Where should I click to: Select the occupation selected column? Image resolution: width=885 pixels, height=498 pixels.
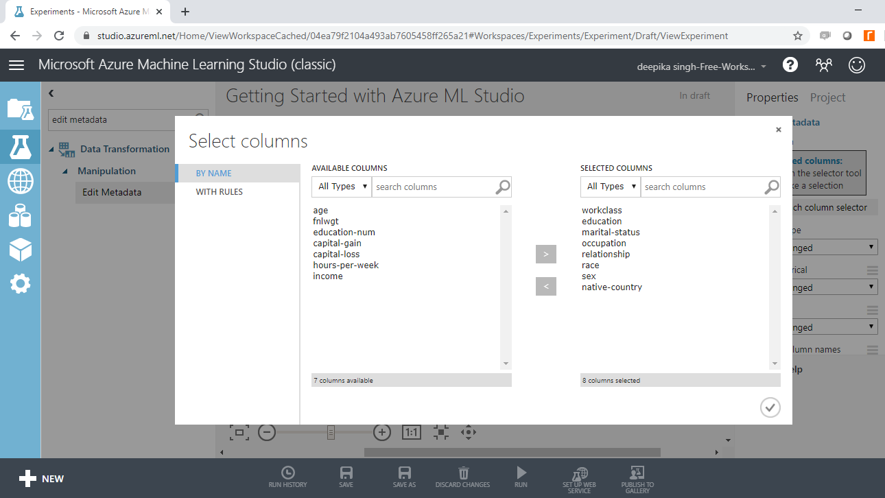click(604, 244)
